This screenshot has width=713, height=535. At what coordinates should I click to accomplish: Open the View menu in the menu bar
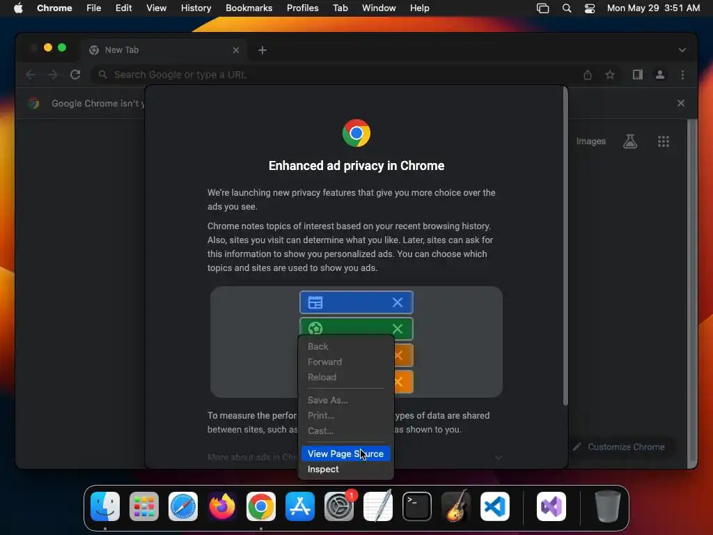point(156,8)
